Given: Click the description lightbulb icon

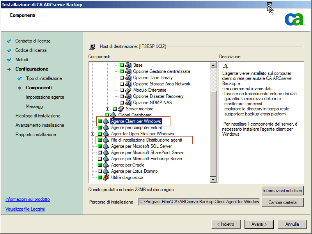Looking at the screenshot, I should (x=225, y=66).
